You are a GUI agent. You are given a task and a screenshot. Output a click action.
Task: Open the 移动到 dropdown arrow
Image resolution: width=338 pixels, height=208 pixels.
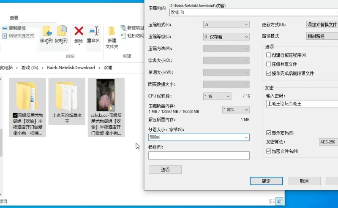[x=47, y=44]
